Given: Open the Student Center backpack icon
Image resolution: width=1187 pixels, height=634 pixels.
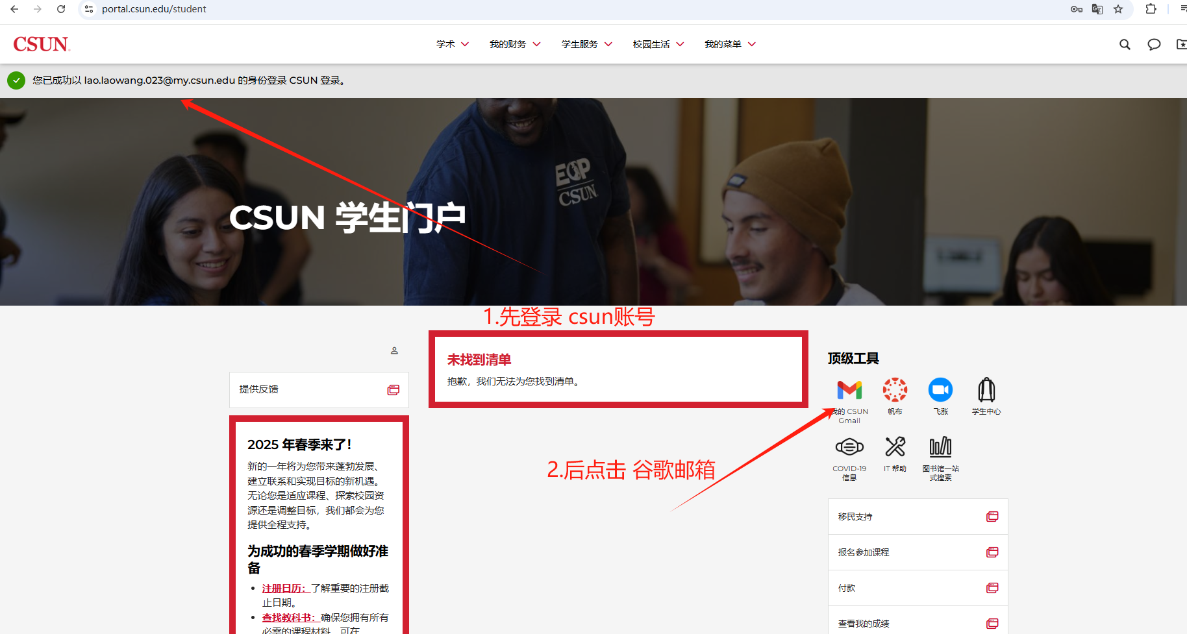Looking at the screenshot, I should (986, 391).
